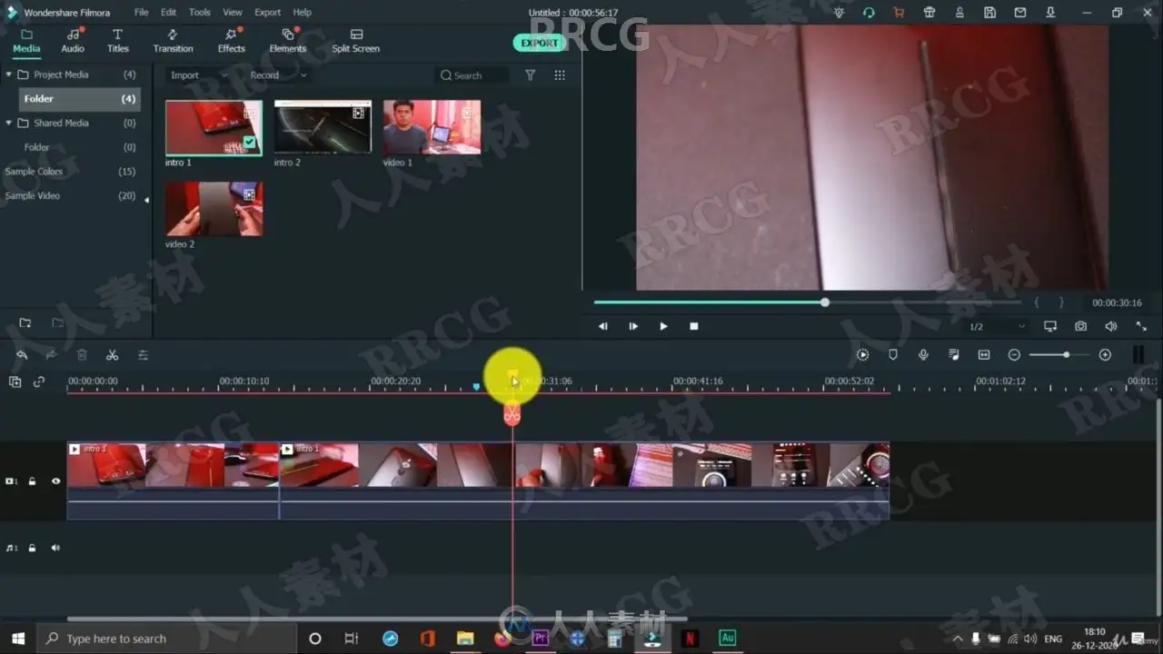Screen dimensions: 1163x654
Task: Open preview display settings monitor icon
Action: coord(1050,326)
